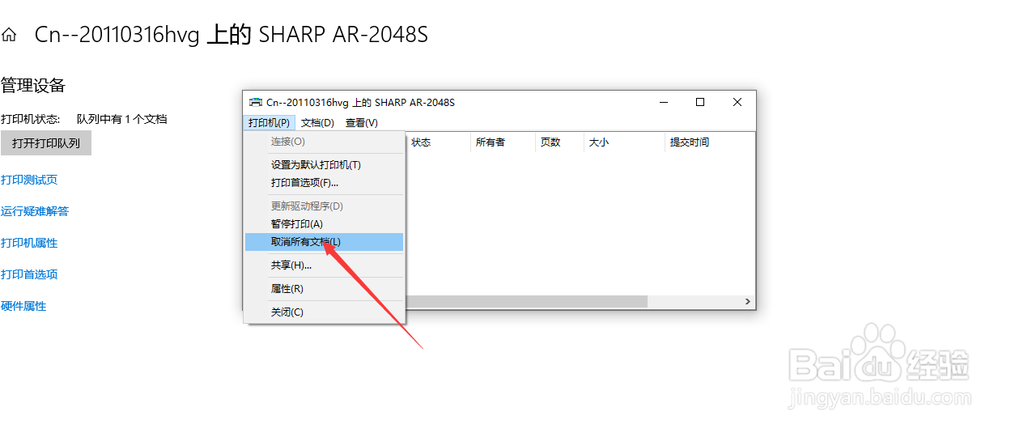Click the 页数 column header
Screen dimensions: 1028x433
coord(559,142)
